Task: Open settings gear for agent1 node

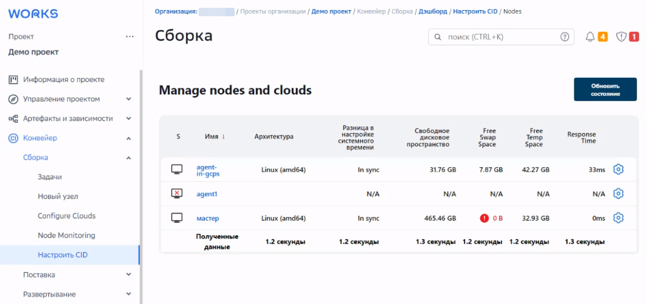Action: 618,194
